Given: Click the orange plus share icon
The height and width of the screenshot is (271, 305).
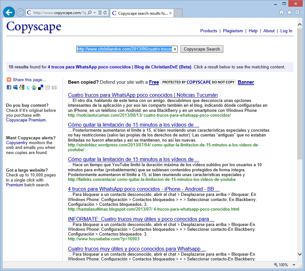Looking at the screenshot, I should pos(9,80).
